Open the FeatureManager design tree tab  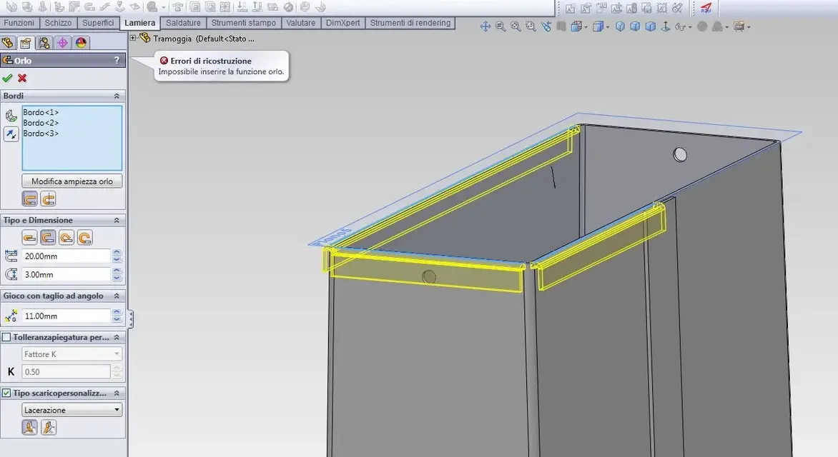(x=8, y=43)
